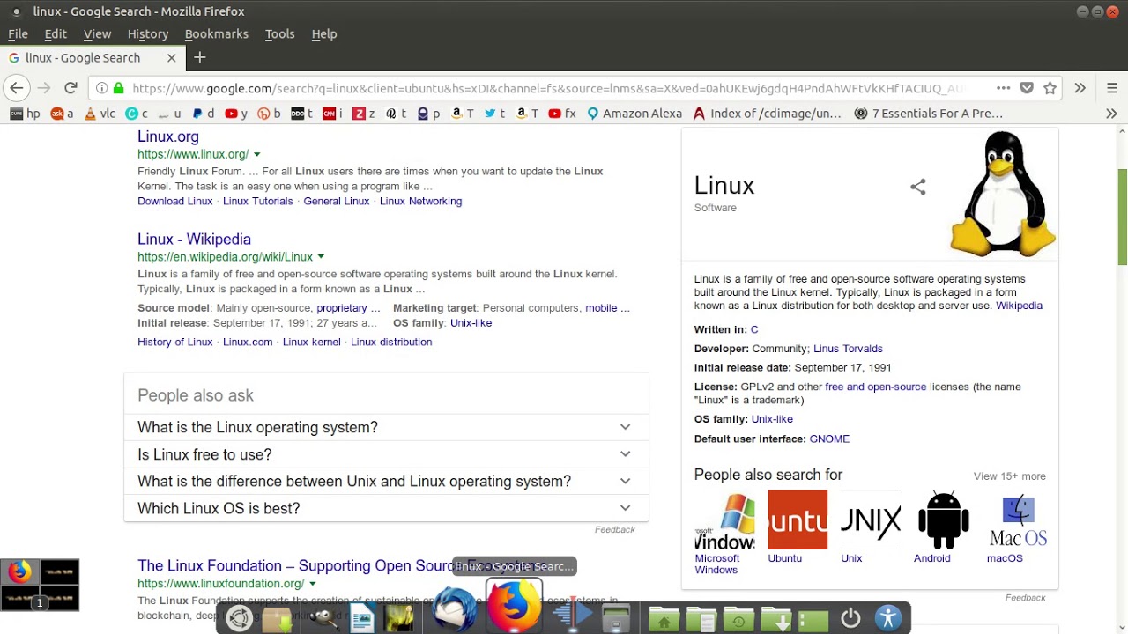Follow the Download Linux sitelink

tap(175, 201)
